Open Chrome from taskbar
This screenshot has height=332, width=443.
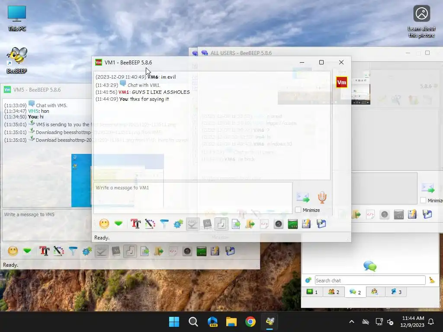(250, 322)
